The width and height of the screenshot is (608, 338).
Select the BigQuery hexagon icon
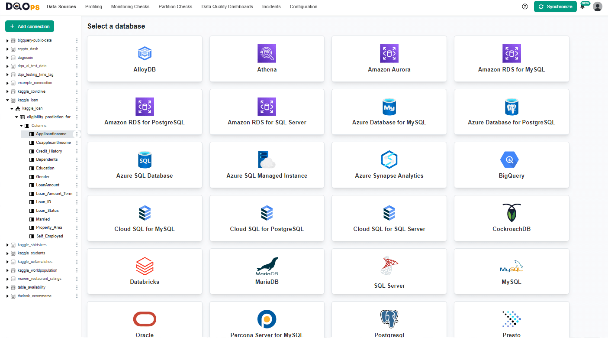[x=509, y=160]
